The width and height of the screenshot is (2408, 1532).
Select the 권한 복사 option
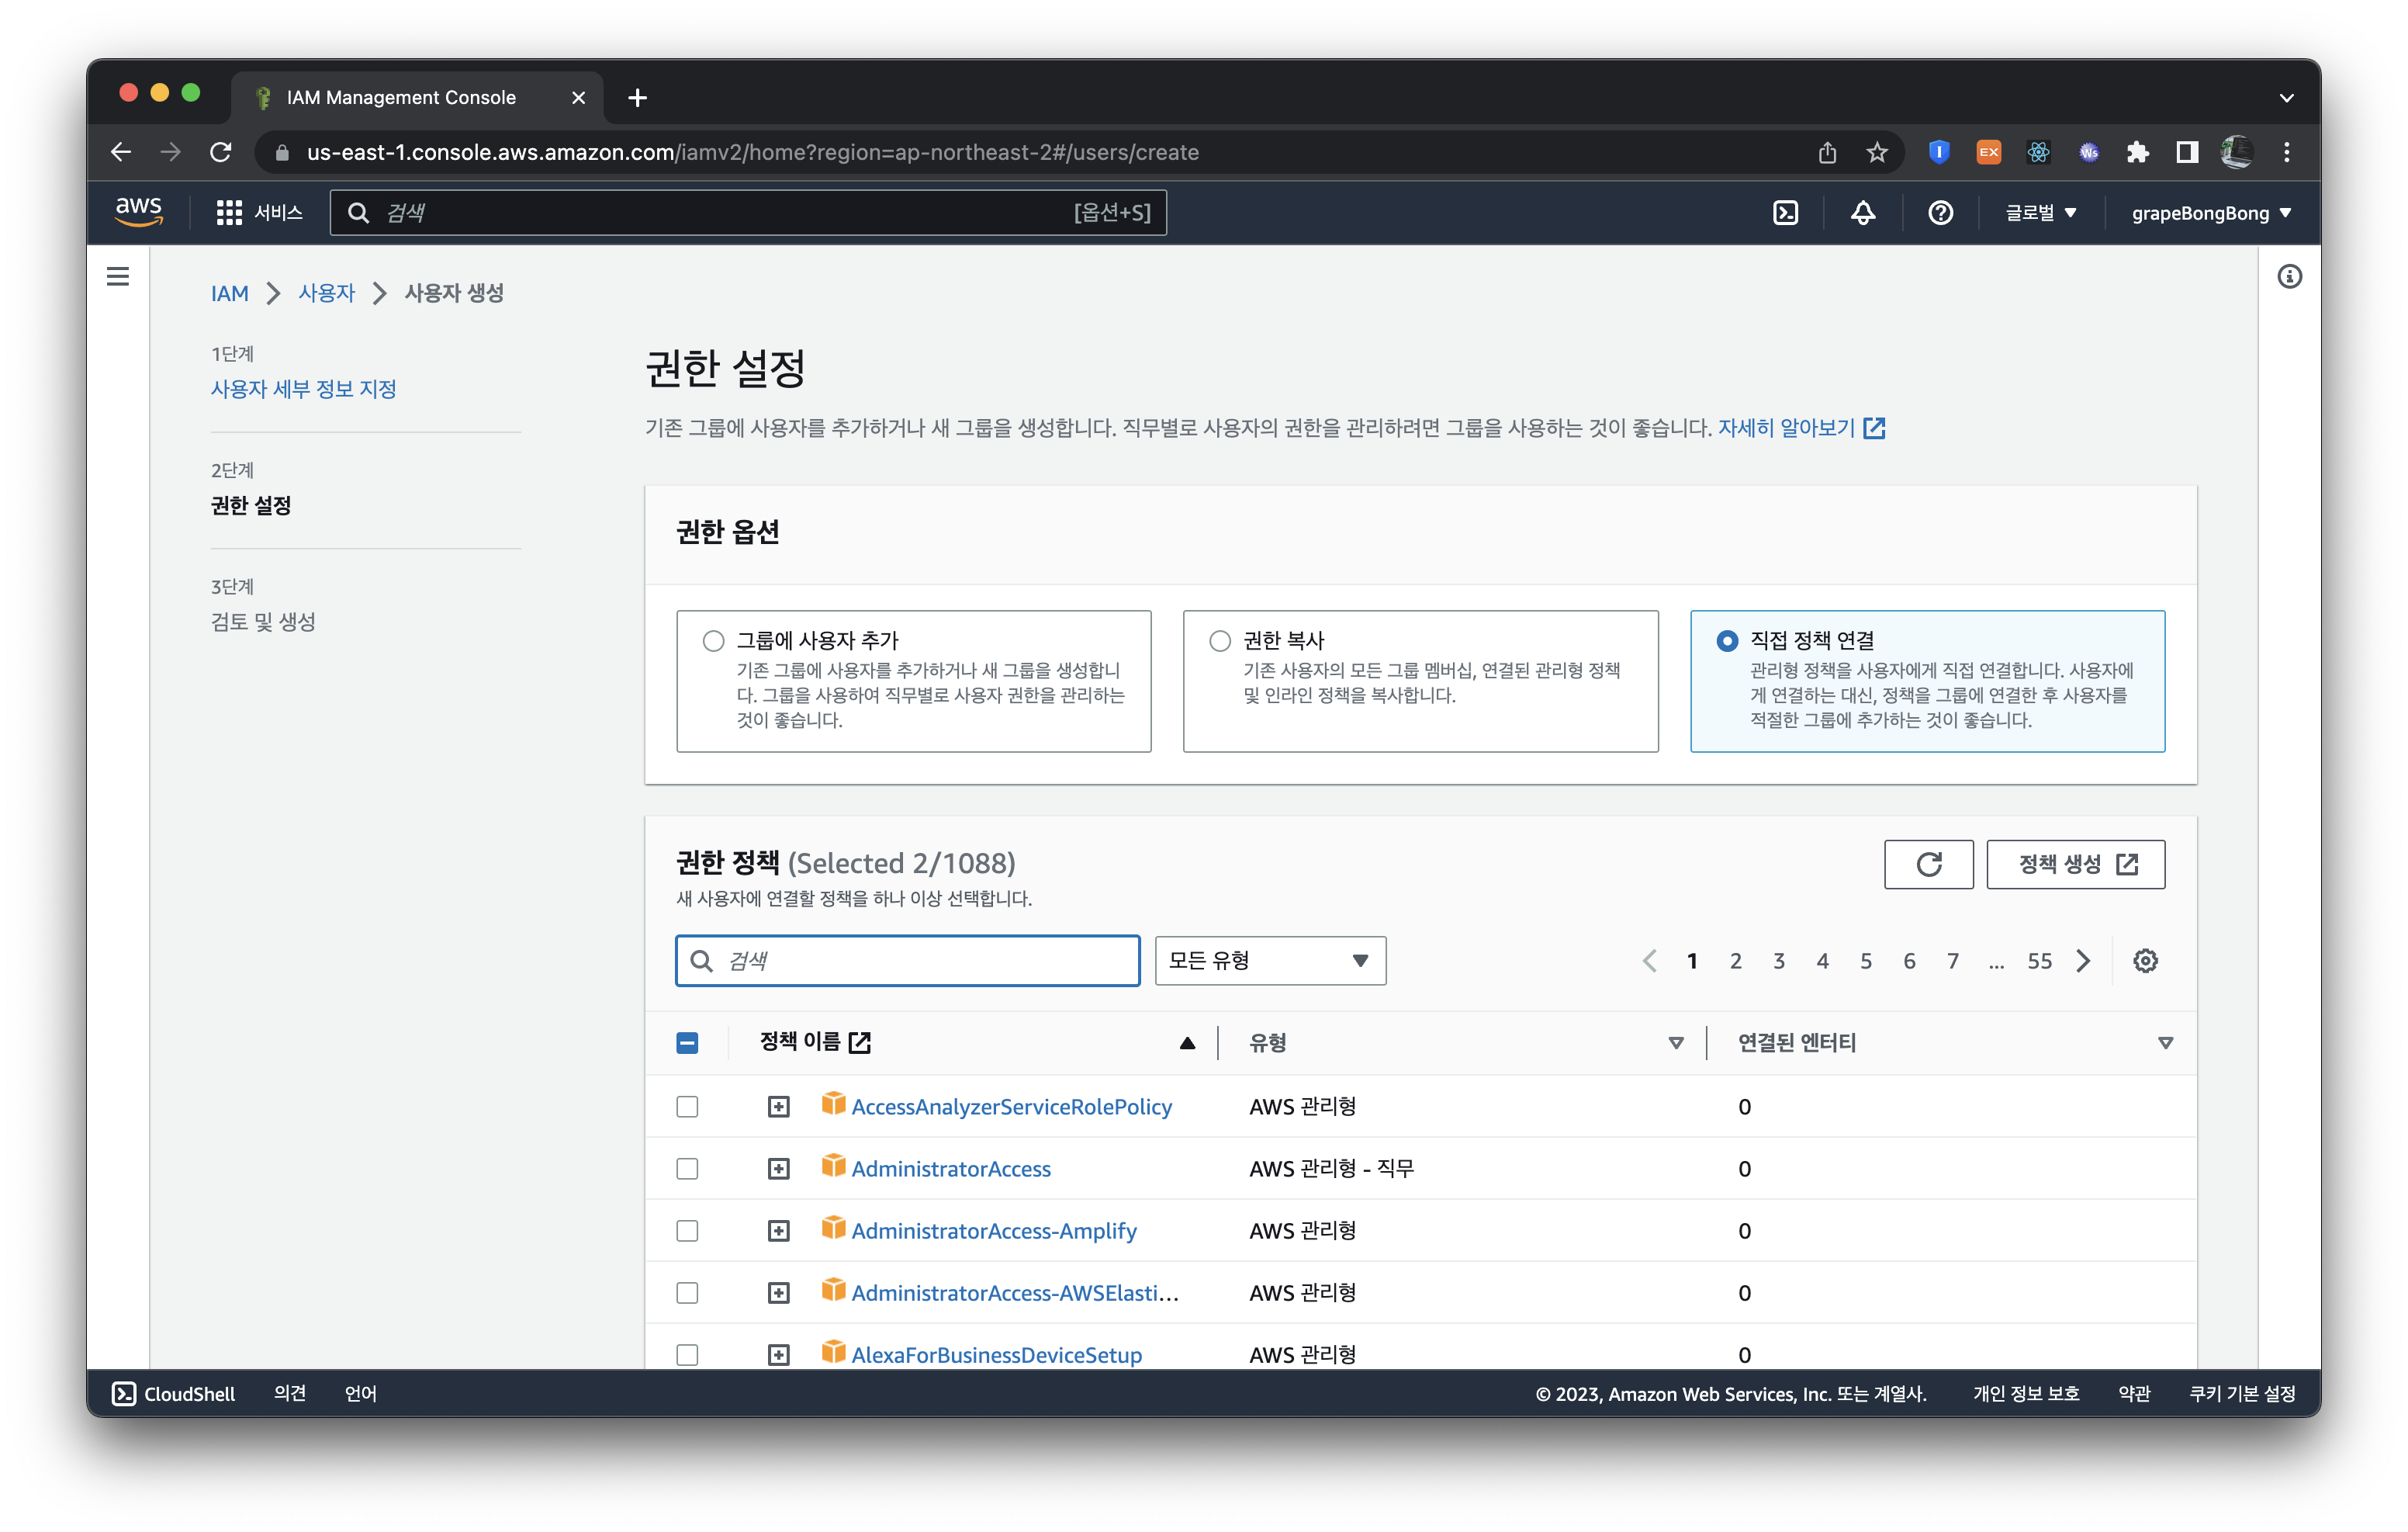[1220, 641]
